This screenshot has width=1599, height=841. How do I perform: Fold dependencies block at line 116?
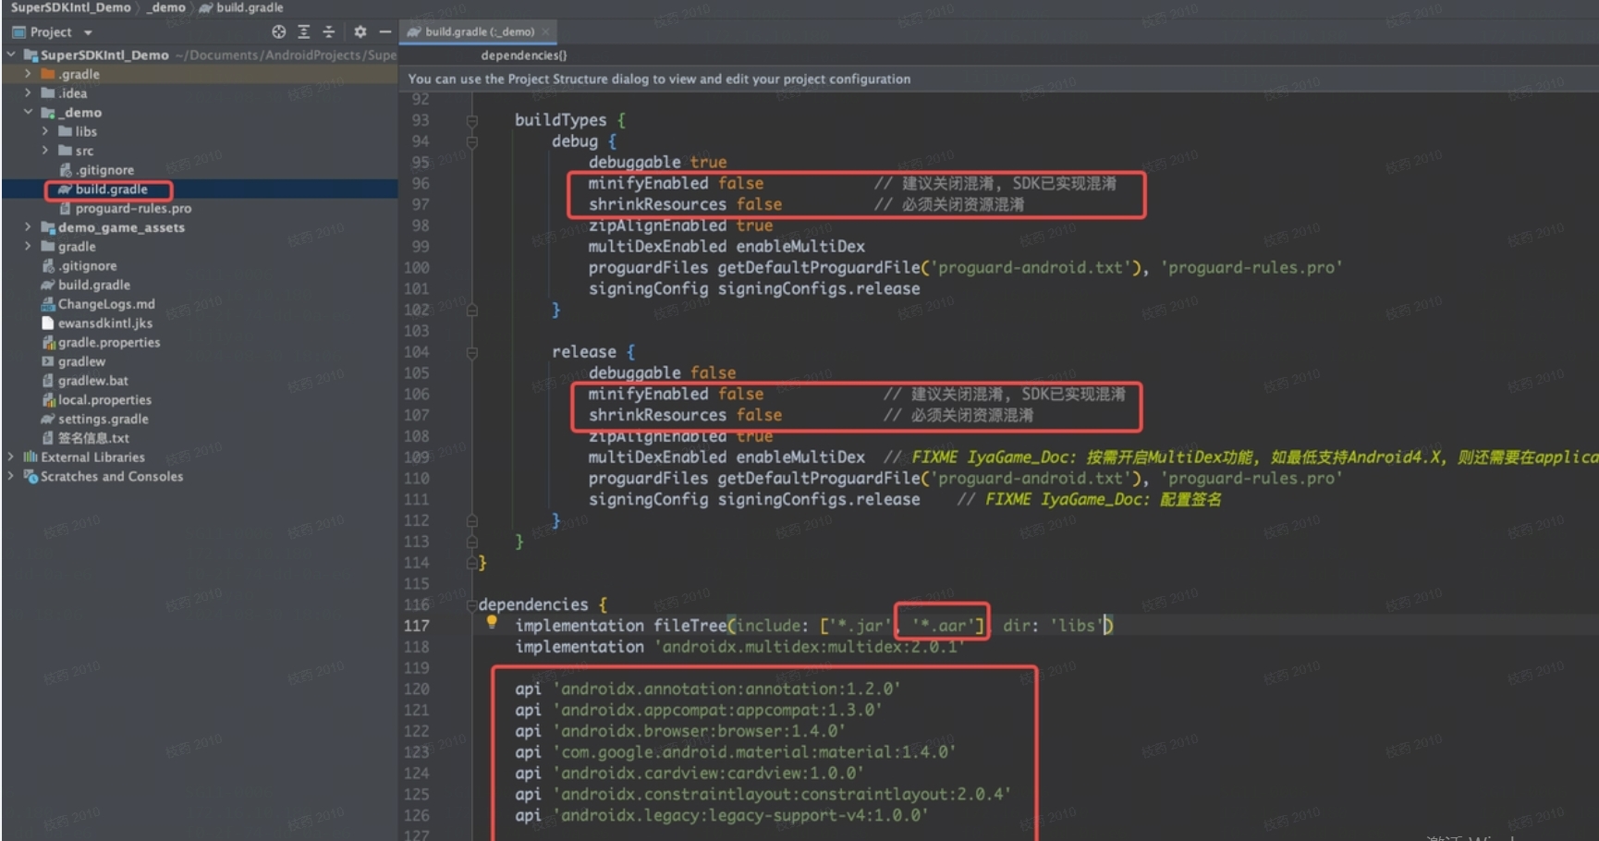coord(472,604)
